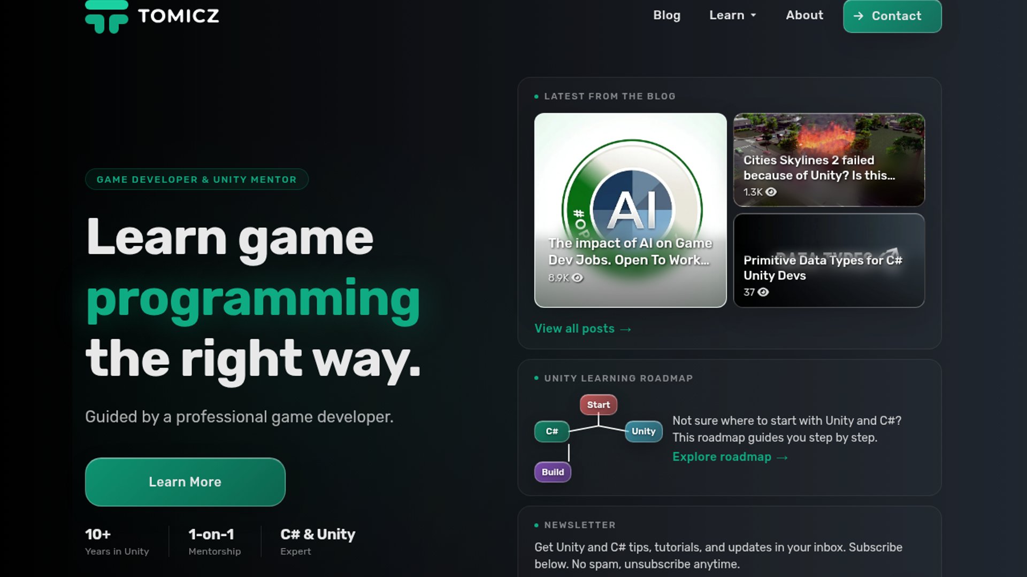The height and width of the screenshot is (577, 1027).
Task: Follow the Explore roadmap link
Action: click(x=730, y=457)
